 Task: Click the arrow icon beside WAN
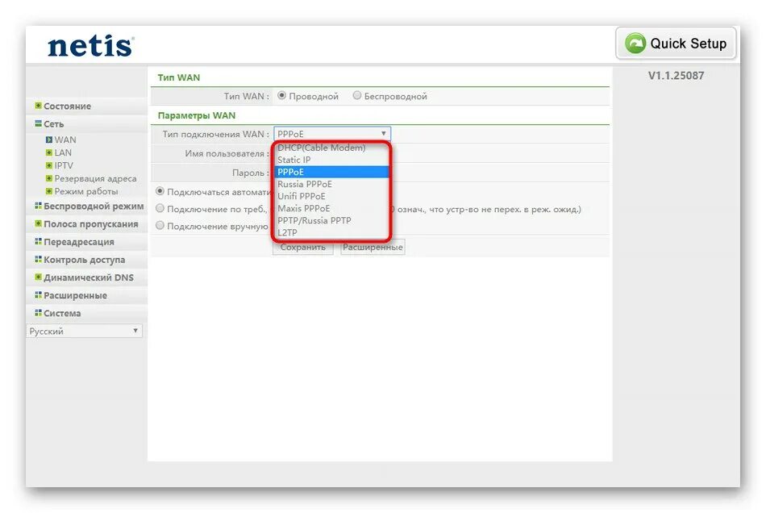49,140
